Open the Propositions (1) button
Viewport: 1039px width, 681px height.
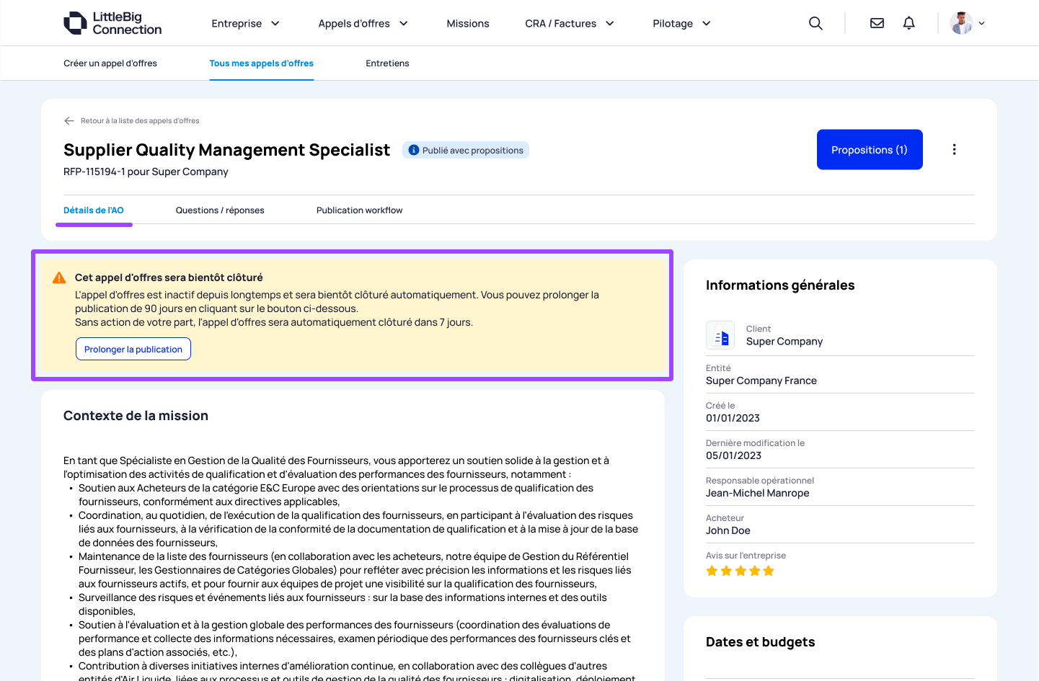coord(870,150)
